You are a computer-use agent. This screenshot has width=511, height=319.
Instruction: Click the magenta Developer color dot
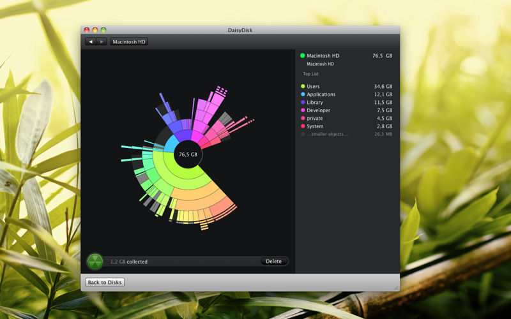point(303,110)
